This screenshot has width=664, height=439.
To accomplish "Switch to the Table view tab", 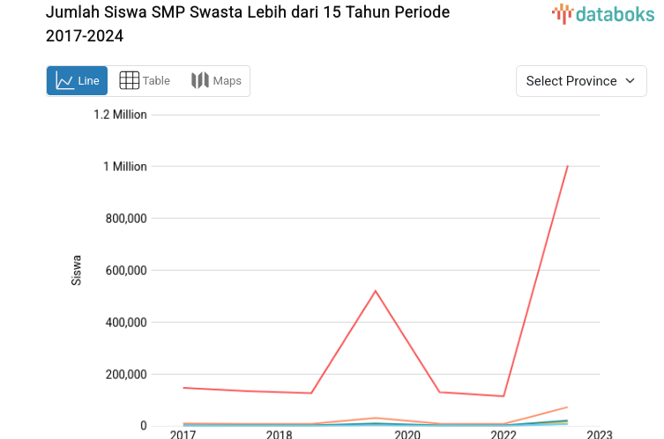I will (x=145, y=81).
